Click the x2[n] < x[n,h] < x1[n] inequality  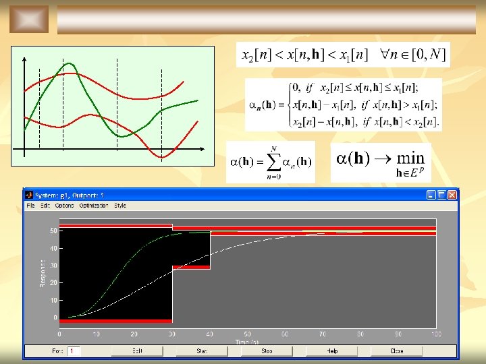point(343,55)
